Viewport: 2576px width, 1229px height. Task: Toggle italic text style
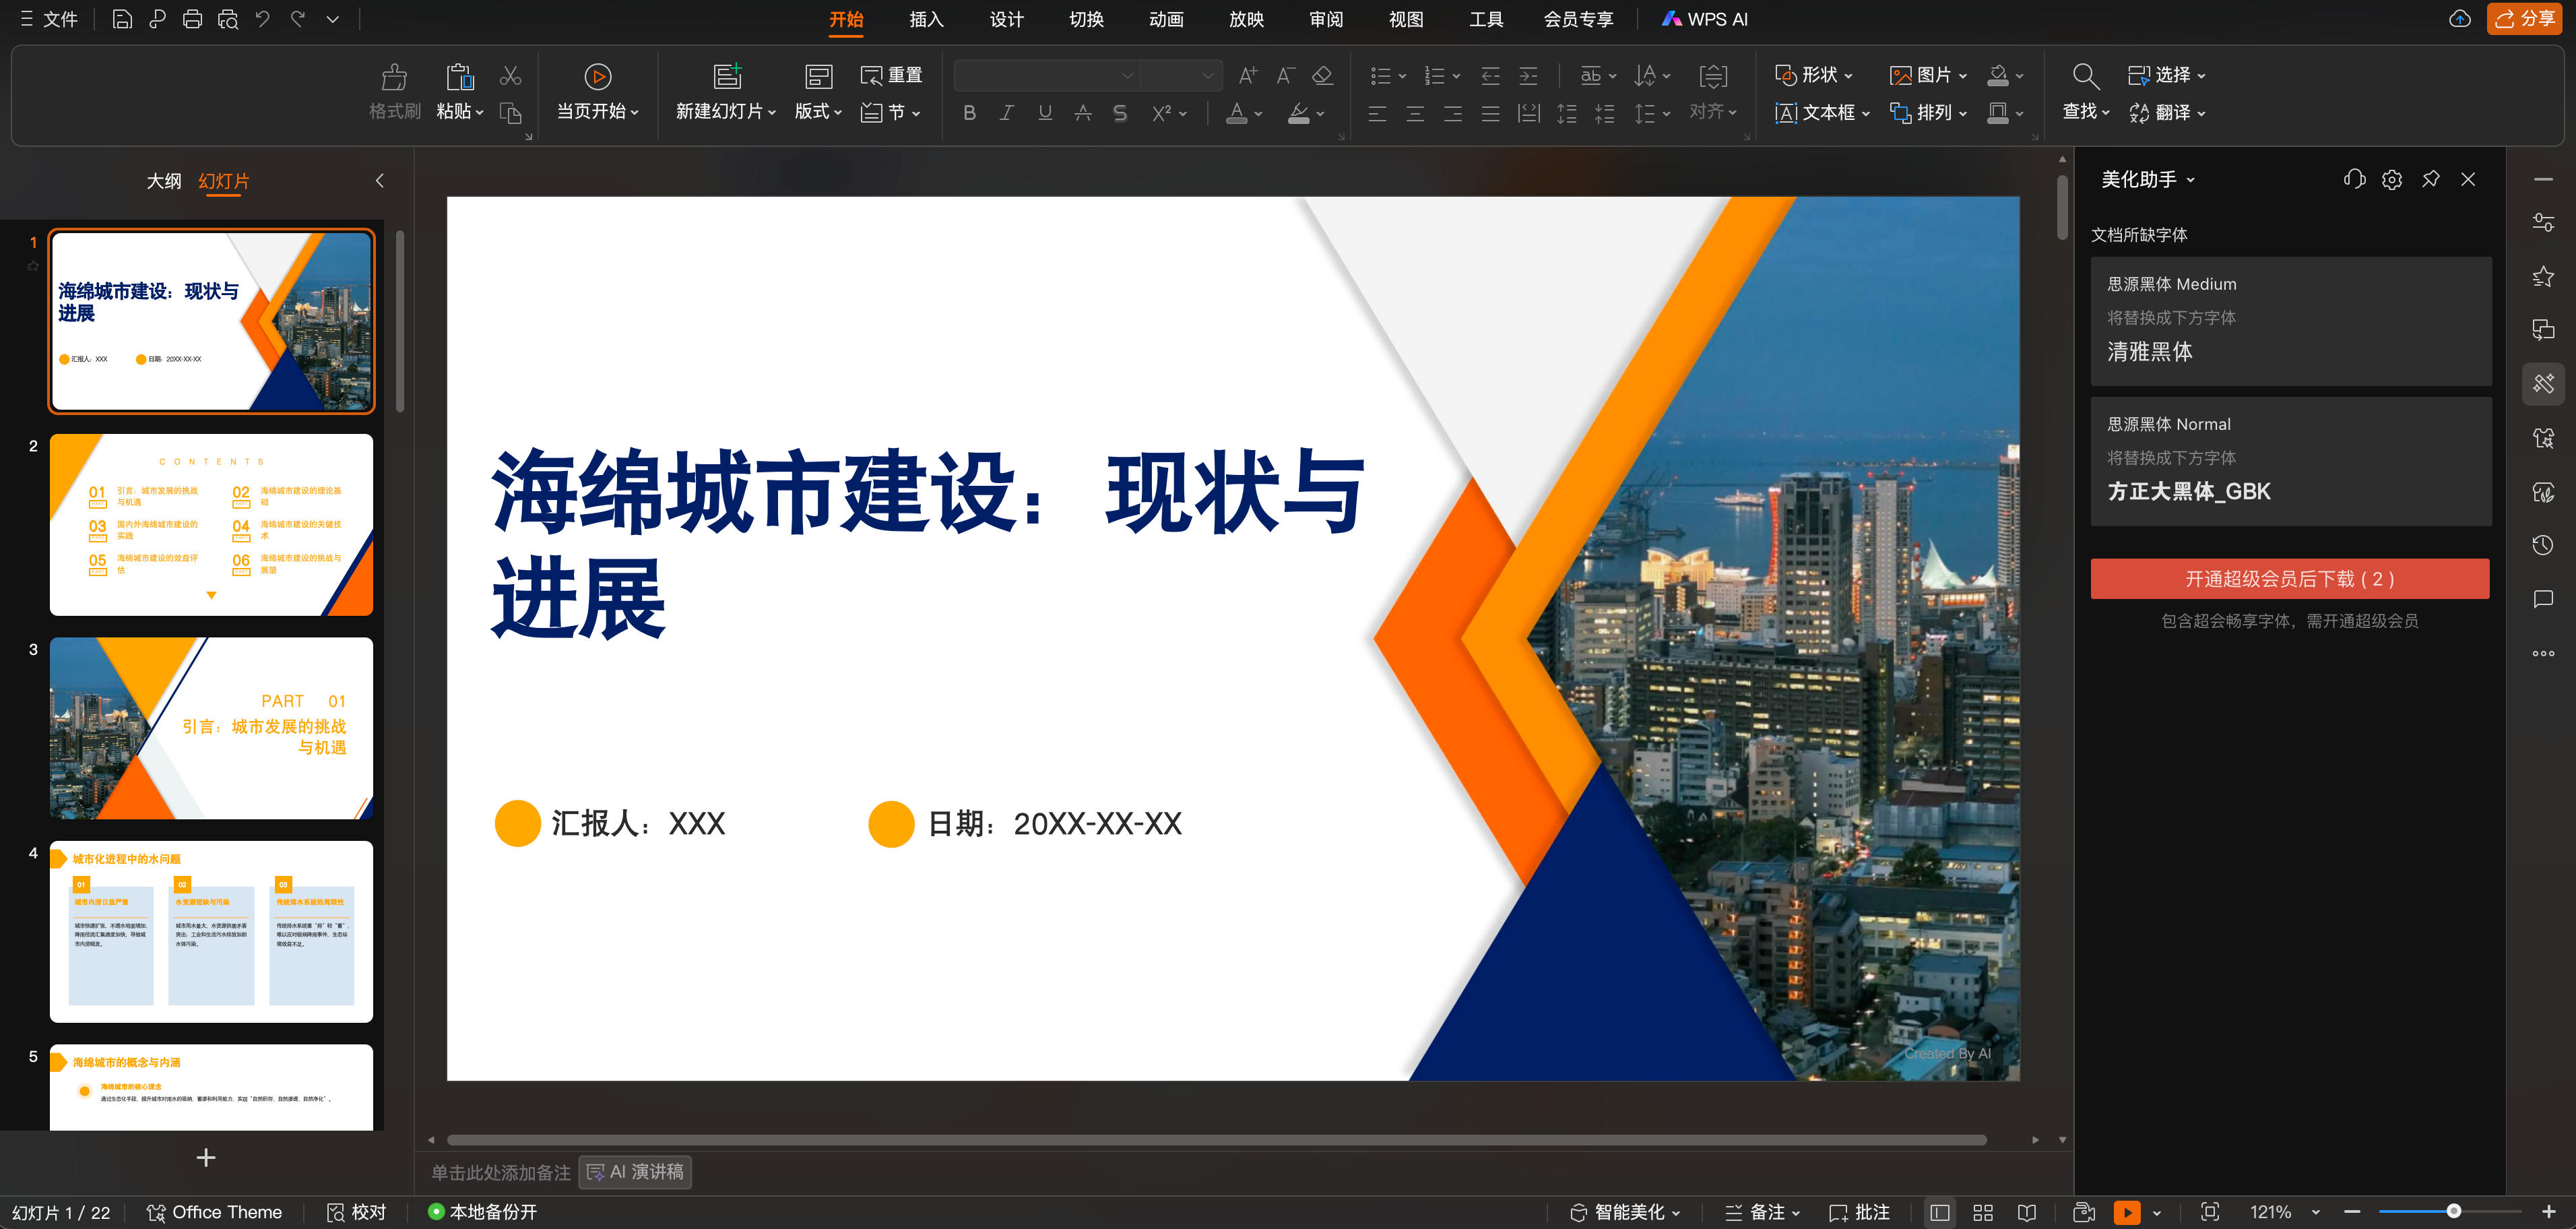pyautogui.click(x=1007, y=113)
